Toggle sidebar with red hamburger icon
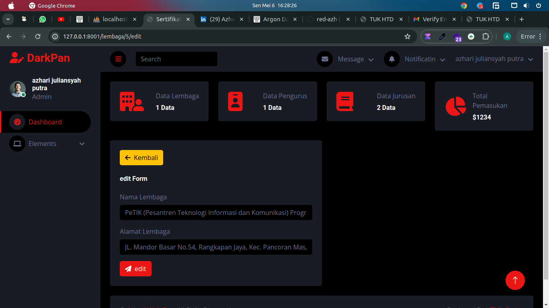Screen dimensions: 549x308 (118, 59)
